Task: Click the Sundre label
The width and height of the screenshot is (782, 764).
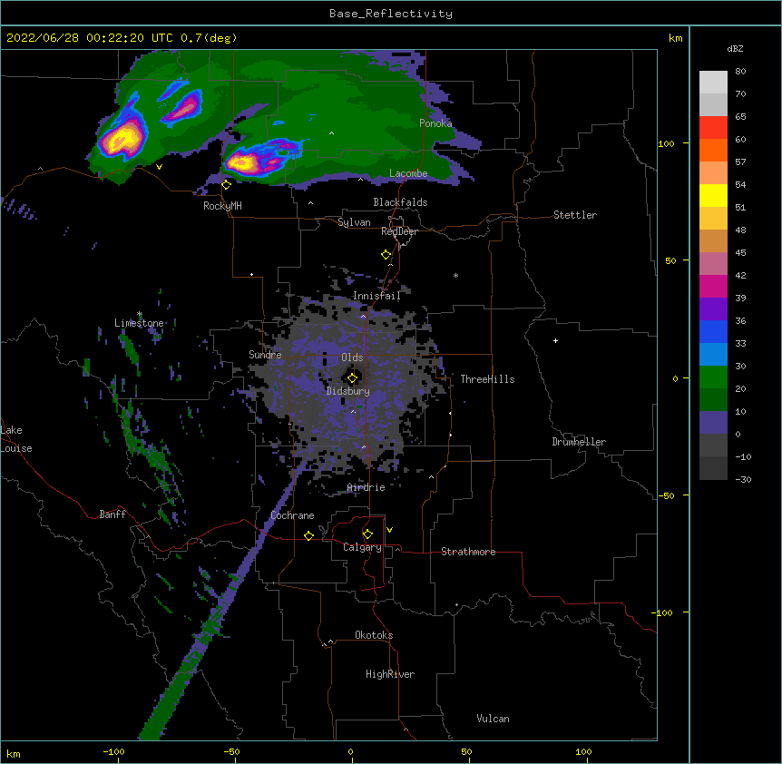Action: pyautogui.click(x=265, y=355)
